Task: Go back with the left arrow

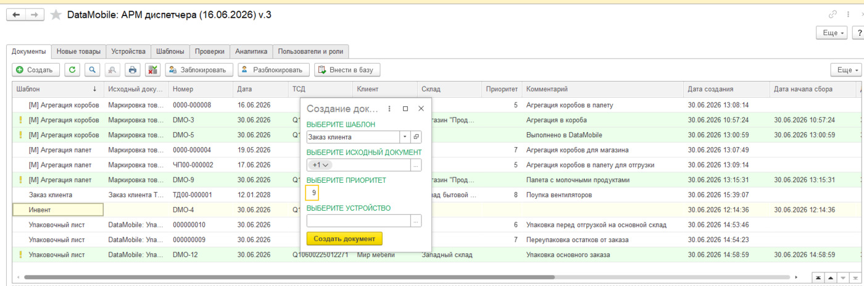Action: click(16, 15)
